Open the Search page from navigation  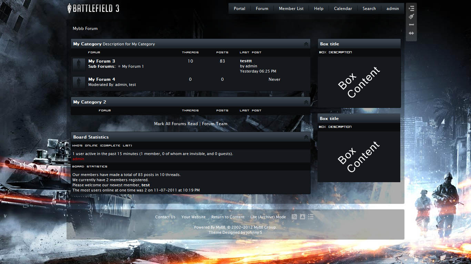coord(369,9)
